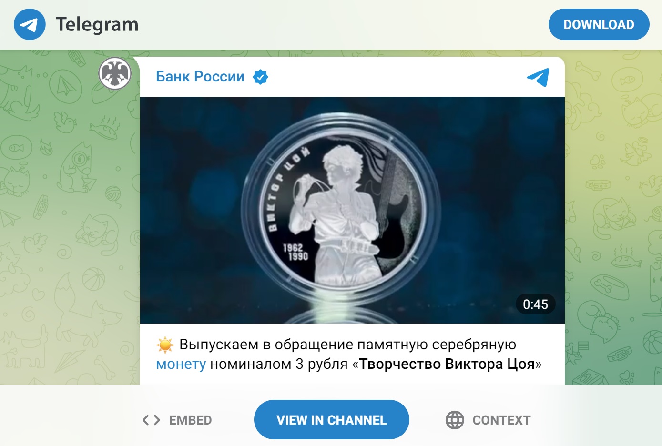
Task: Click the embed code brackets icon
Action: tap(151, 420)
